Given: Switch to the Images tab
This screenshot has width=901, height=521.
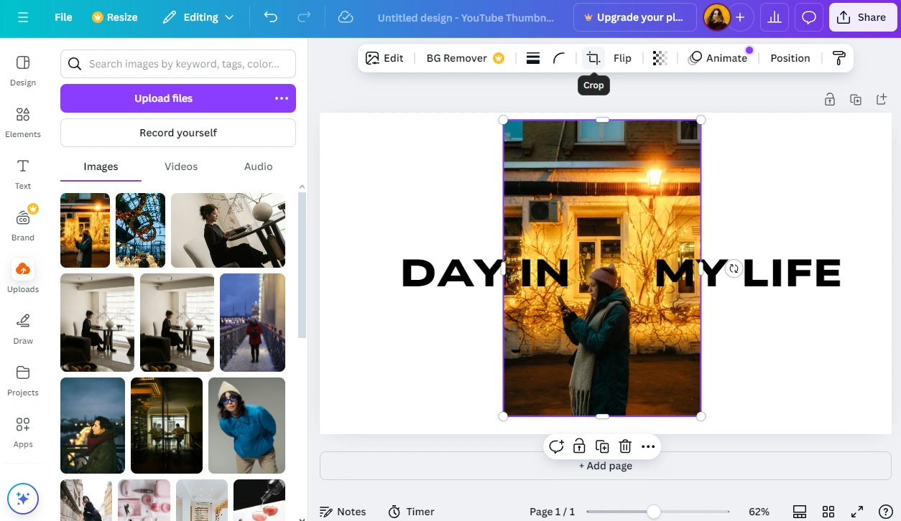Looking at the screenshot, I should coord(101,166).
